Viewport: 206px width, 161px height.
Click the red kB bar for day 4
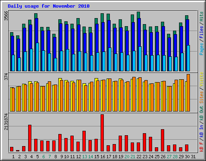click(x=30, y=138)
